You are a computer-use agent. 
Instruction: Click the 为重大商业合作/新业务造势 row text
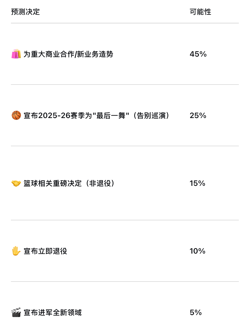coord(68,54)
